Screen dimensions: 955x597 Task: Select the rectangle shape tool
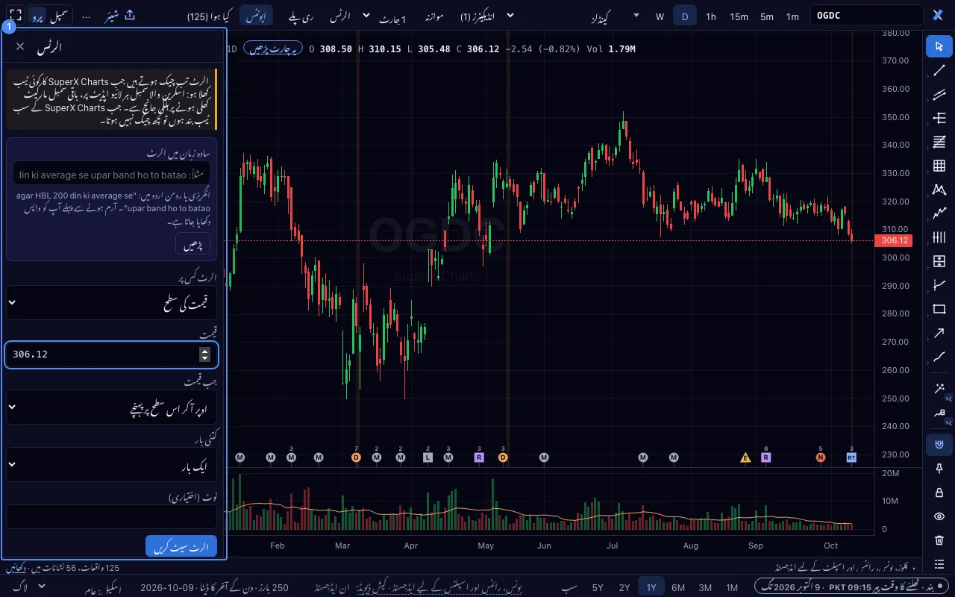coord(939,309)
